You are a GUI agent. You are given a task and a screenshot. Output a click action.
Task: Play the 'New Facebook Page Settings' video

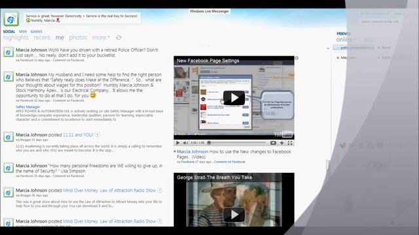(234, 98)
